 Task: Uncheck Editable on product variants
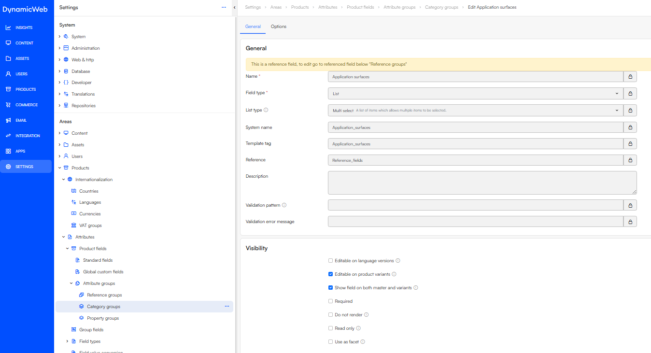(x=331, y=274)
